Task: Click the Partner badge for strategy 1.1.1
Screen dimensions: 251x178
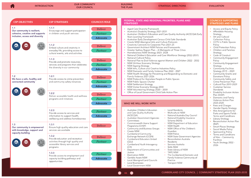Action: [101, 34]
